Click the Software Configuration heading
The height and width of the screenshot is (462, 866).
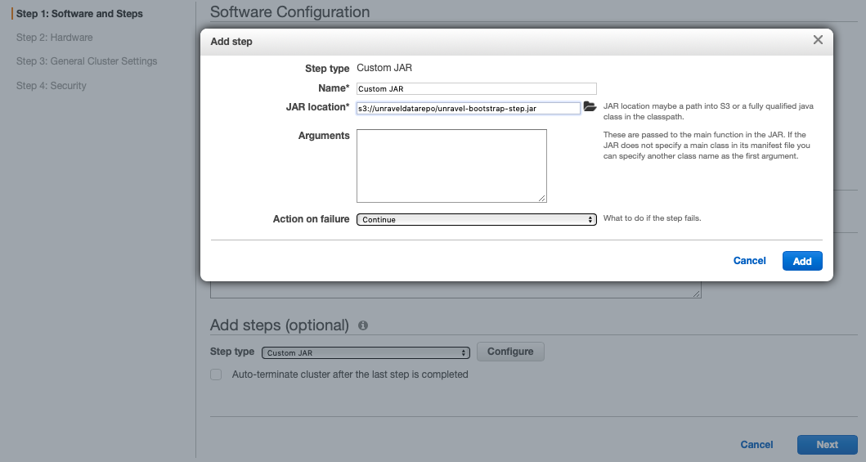(x=290, y=11)
